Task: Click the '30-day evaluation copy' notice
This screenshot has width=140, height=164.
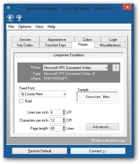Action: (x=108, y=140)
